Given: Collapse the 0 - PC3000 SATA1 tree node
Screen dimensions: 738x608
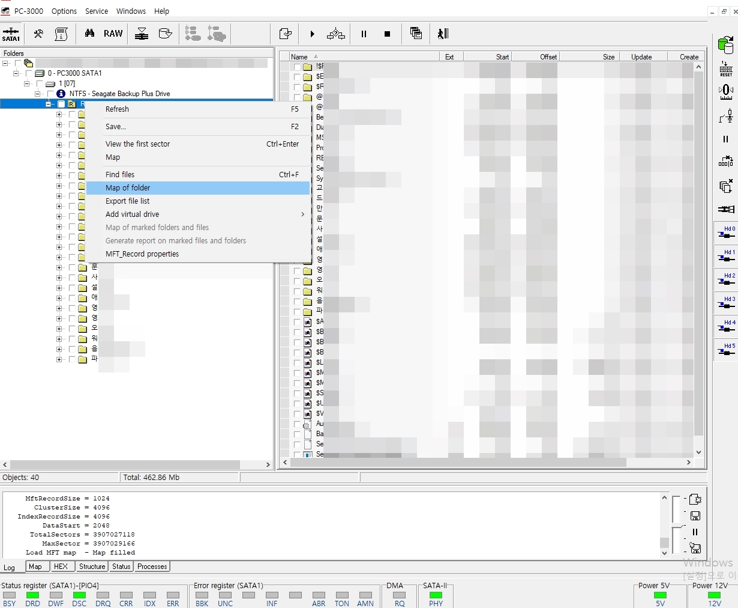Looking at the screenshot, I should point(16,73).
